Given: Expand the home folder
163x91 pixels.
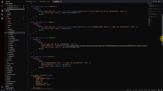Looking at the screenshot, I should pyautogui.click(x=9, y=18).
